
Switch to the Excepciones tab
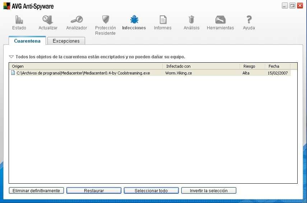coord(66,41)
